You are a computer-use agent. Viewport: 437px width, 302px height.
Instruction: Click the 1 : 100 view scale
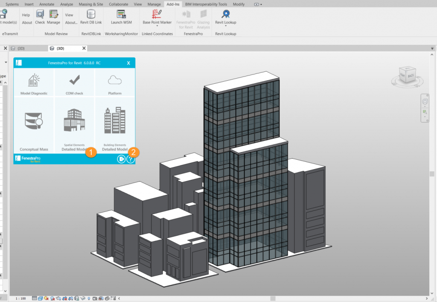[x=20, y=299]
